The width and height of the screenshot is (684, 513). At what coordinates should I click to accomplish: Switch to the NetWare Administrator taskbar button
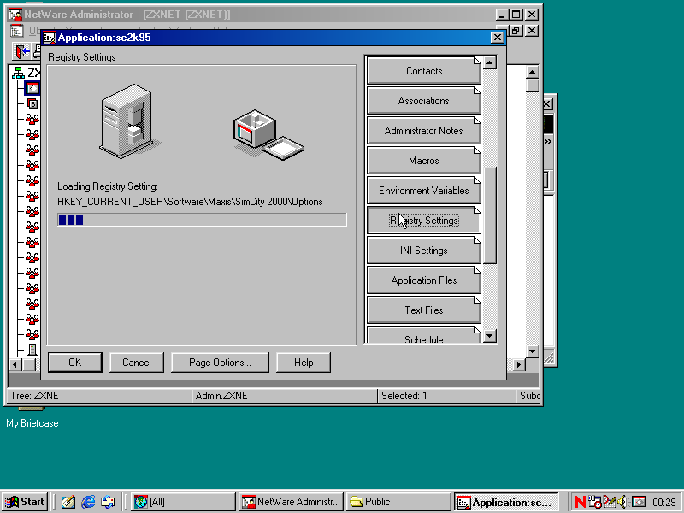[292, 502]
